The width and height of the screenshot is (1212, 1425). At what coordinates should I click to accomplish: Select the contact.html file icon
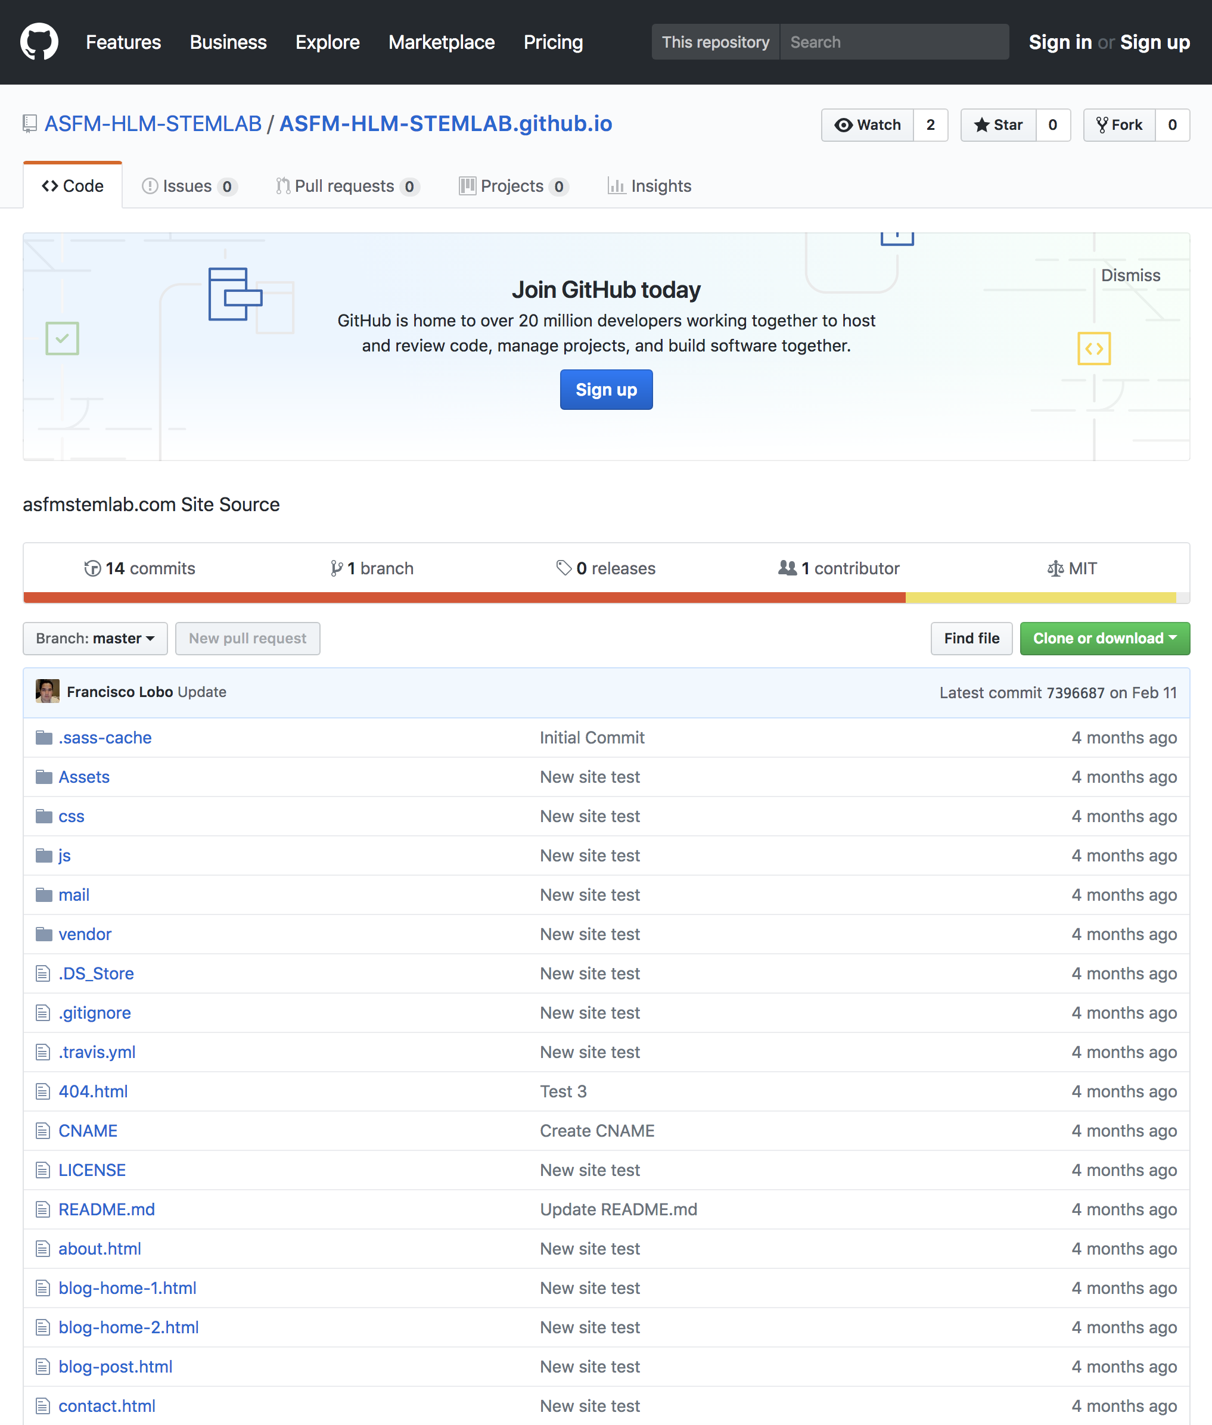[x=43, y=1406]
